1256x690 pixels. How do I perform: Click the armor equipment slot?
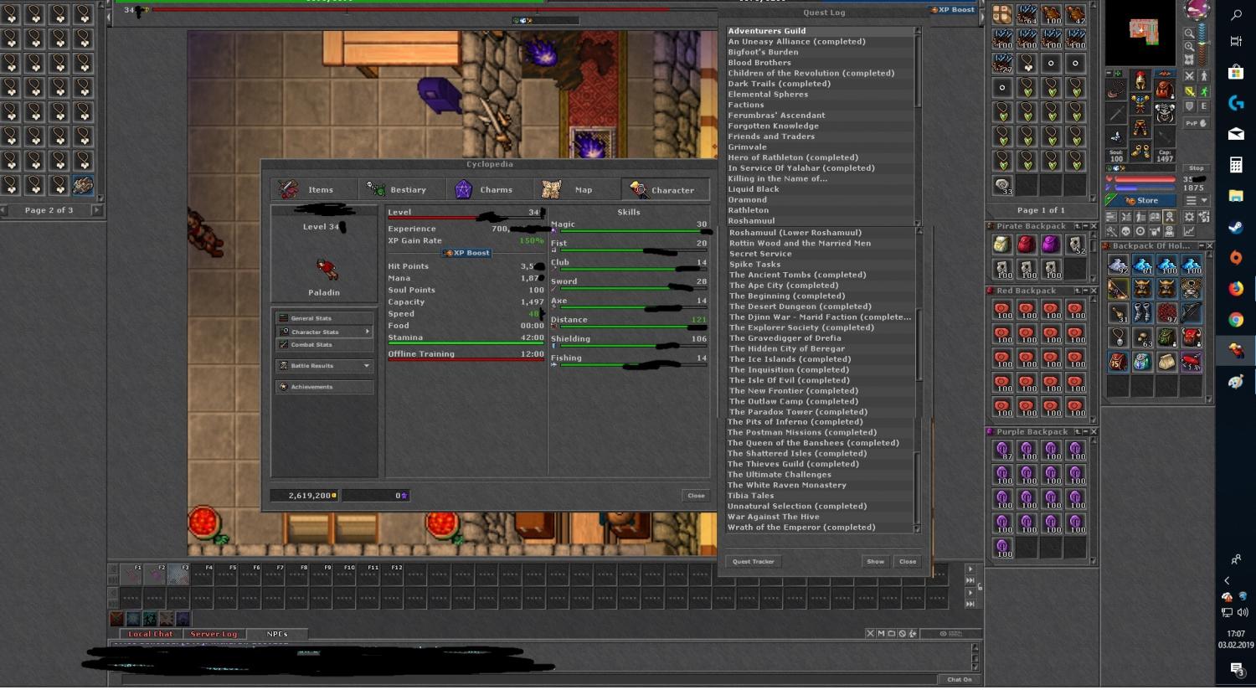coord(1140,105)
